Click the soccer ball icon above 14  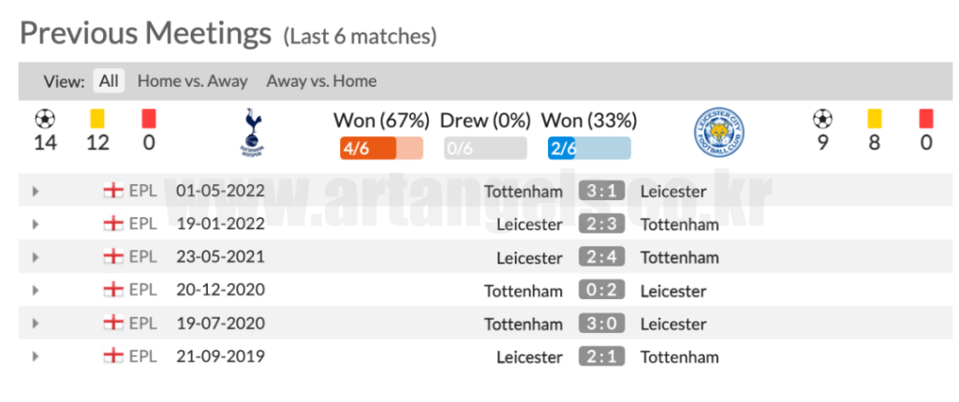(45, 119)
